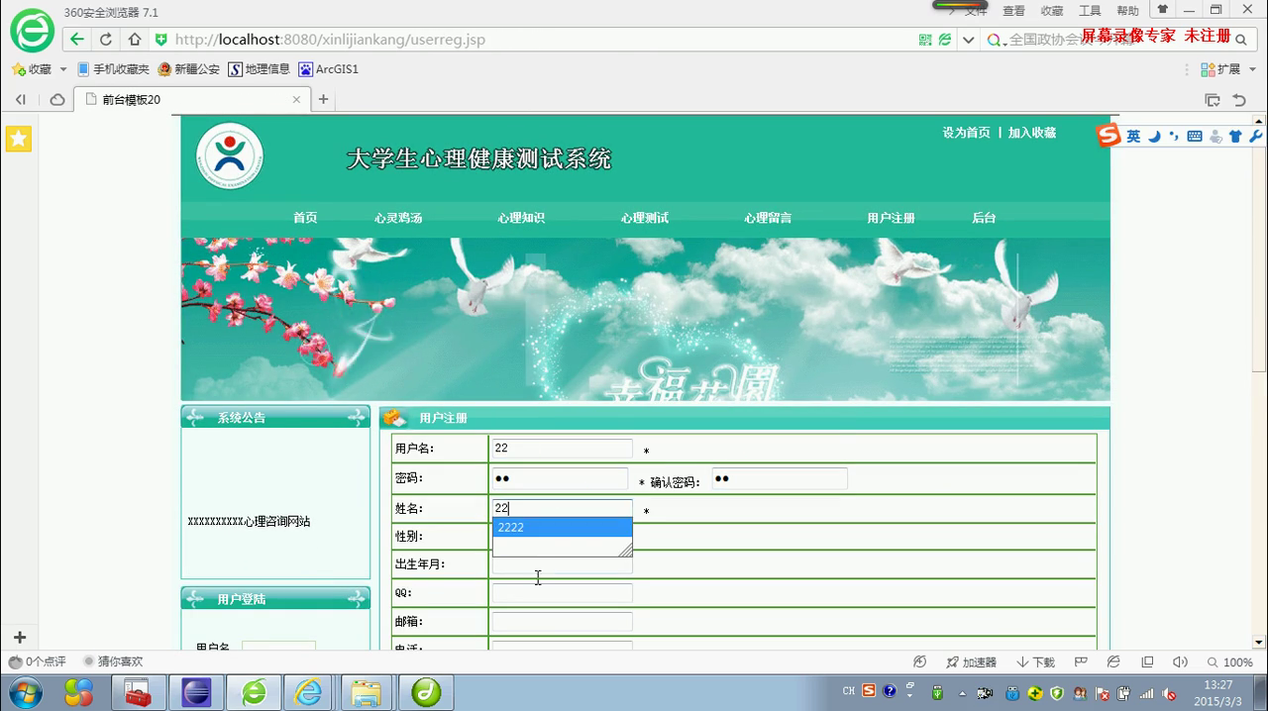Image resolution: width=1268 pixels, height=711 pixels.
Task: Click the page zoom 100% control
Action: click(x=1229, y=661)
